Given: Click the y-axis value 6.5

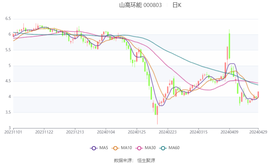Looking at the screenshot, I should pyautogui.click(x=8, y=19).
